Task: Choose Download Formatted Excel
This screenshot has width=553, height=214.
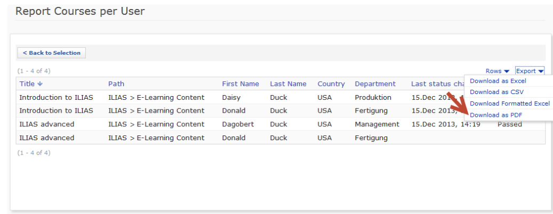Action: pos(509,104)
